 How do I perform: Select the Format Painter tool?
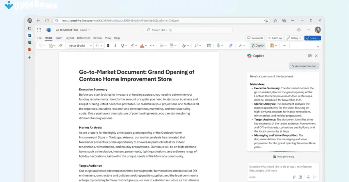tap(60, 45)
